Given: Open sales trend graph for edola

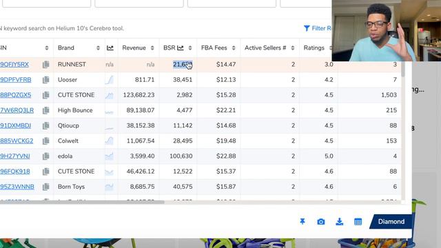Looking at the screenshot, I should pyautogui.click(x=110, y=156).
